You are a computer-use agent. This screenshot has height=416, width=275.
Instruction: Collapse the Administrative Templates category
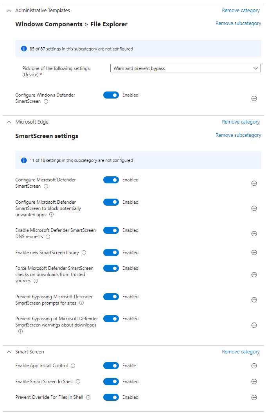[x=9, y=11]
